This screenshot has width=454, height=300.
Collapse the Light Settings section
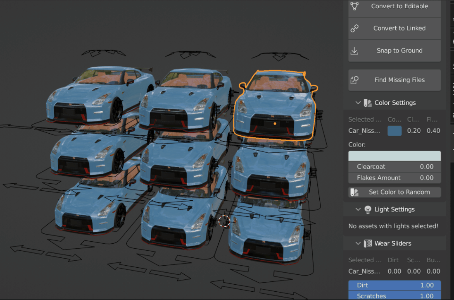(x=358, y=209)
